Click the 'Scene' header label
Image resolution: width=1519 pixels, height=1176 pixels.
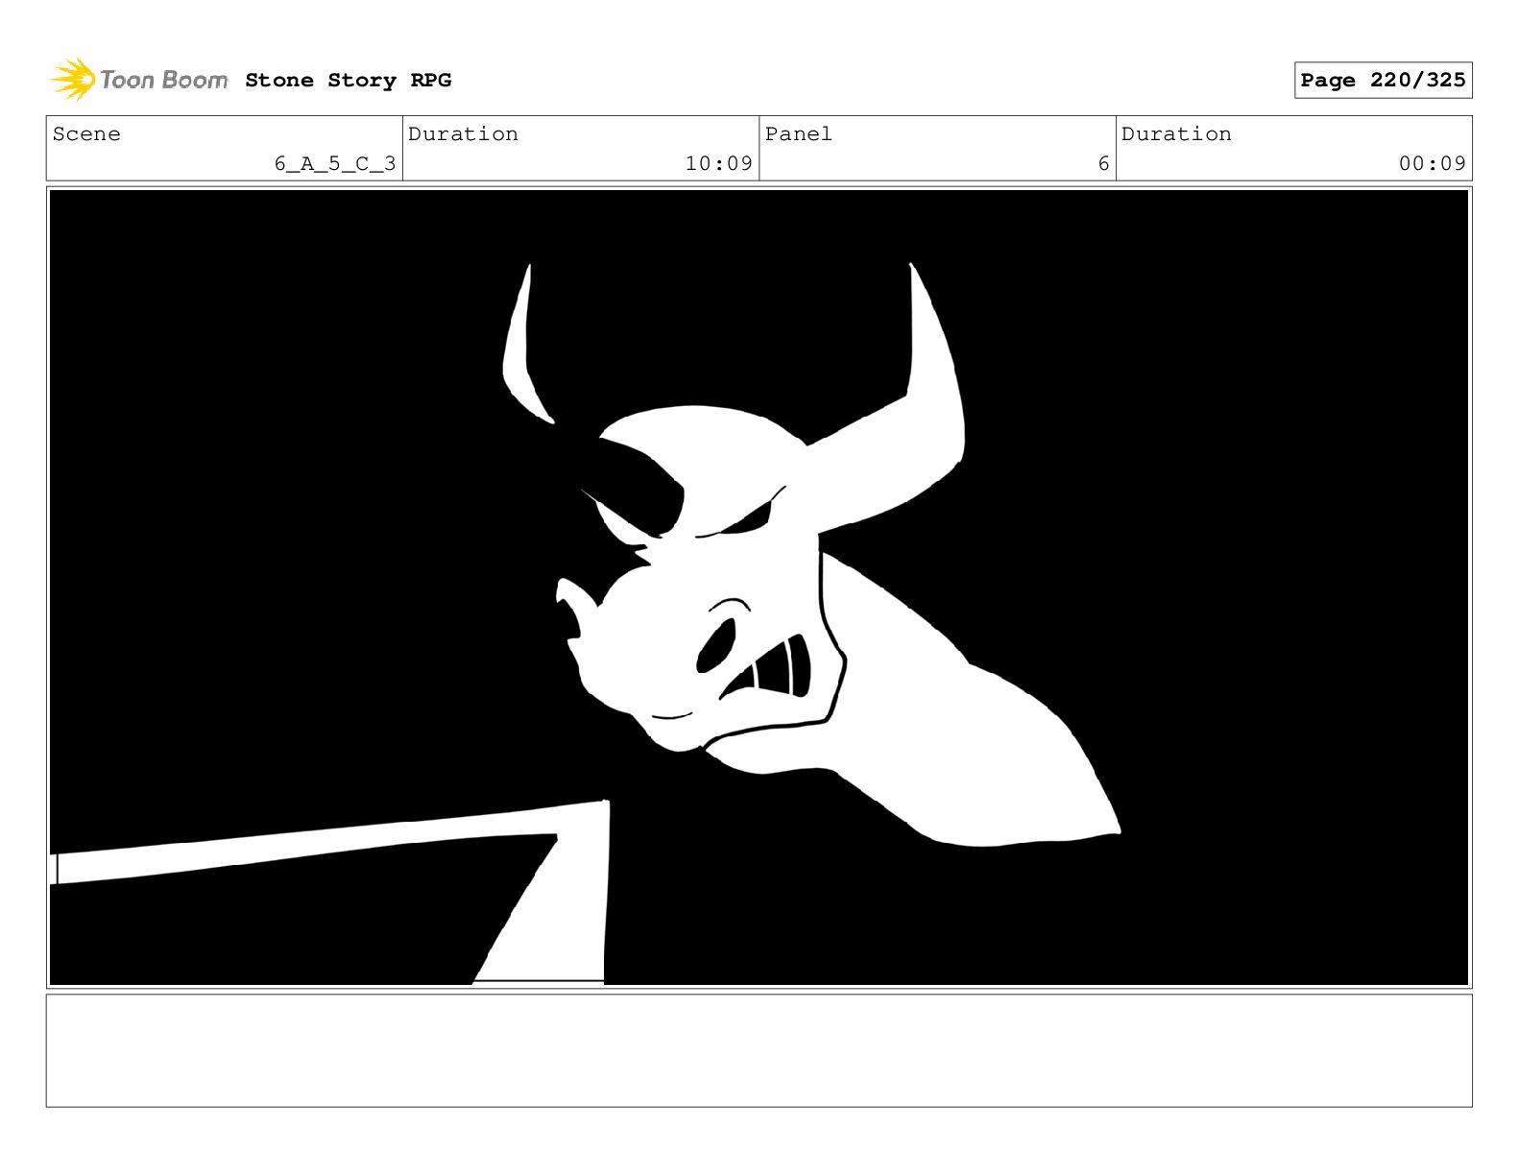click(86, 133)
